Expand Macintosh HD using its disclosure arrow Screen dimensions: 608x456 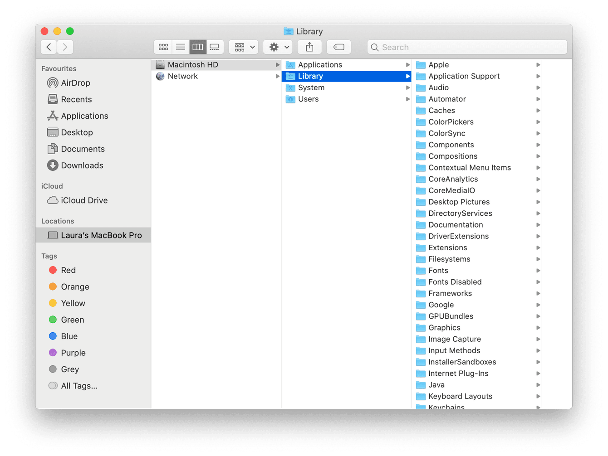tap(278, 64)
